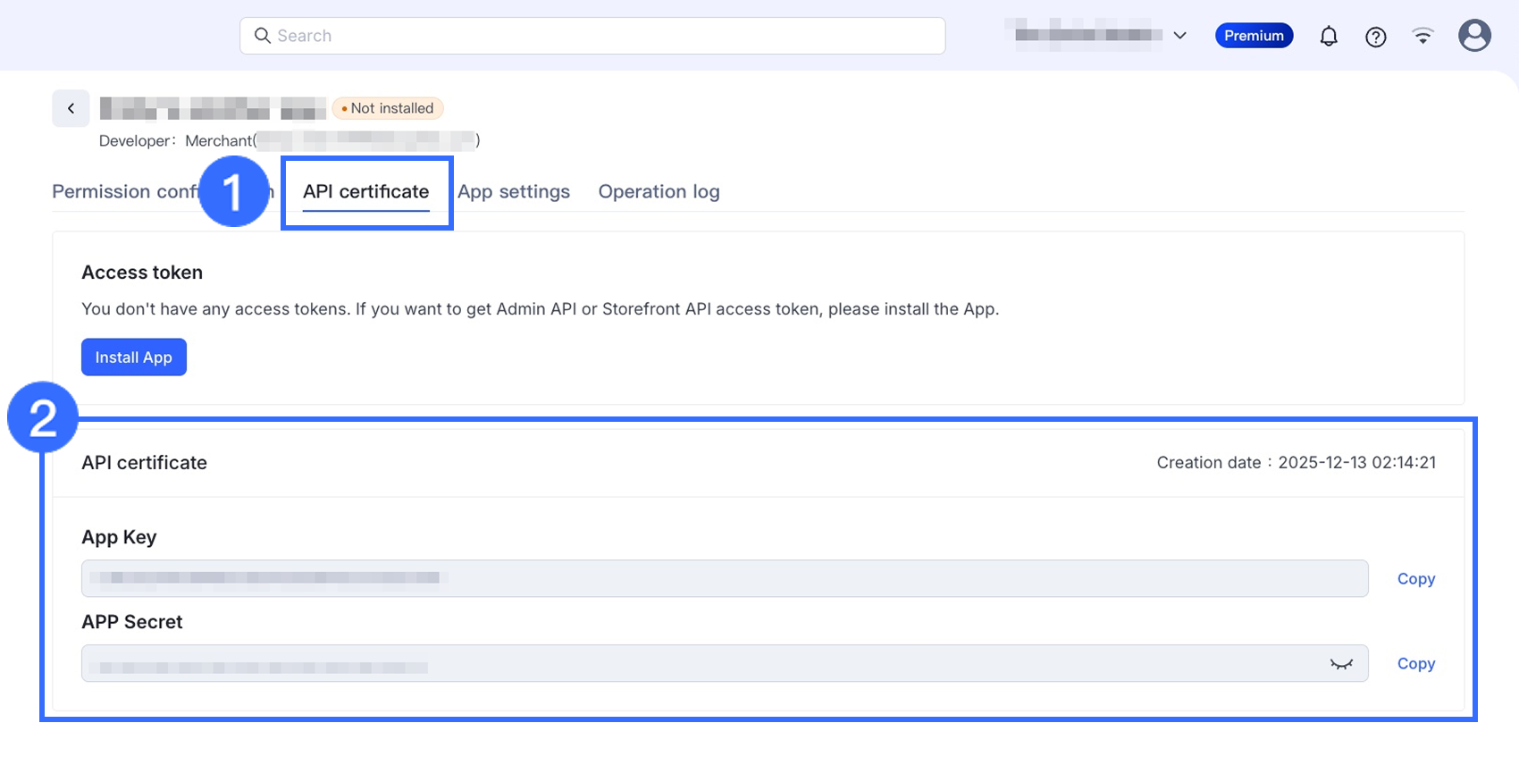1519x765 pixels.
Task: Switch to the API certificate tab
Action: pos(365,191)
